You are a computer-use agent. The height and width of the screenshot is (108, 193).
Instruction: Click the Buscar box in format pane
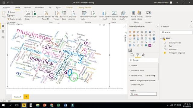coord(143,60)
